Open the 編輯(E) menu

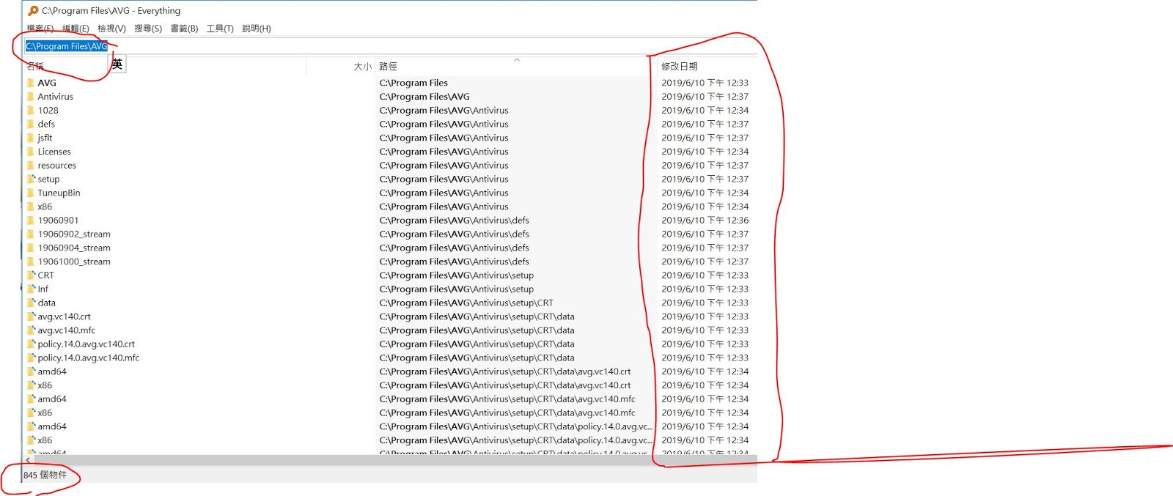(76, 29)
